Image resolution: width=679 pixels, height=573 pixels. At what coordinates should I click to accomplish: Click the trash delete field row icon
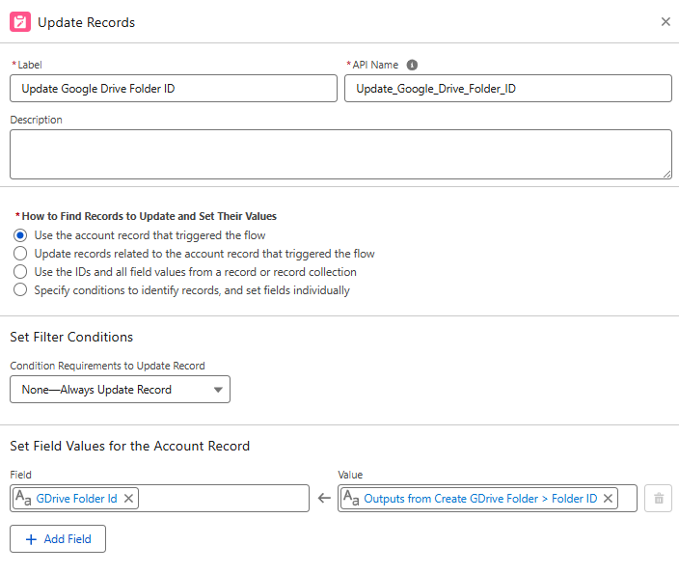click(x=658, y=499)
